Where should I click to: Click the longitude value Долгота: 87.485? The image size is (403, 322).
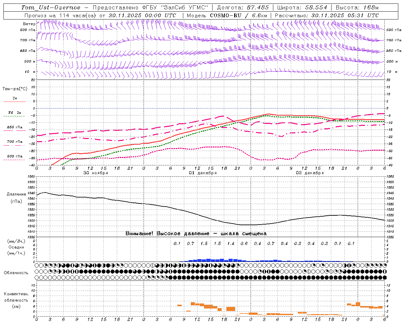[243, 8]
